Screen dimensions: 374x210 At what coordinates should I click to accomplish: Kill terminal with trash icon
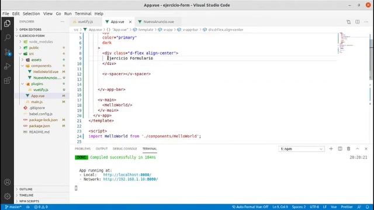point(348,149)
